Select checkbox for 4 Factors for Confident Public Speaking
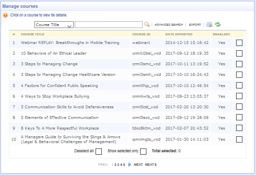The height and width of the screenshot is (175, 256). [239, 86]
